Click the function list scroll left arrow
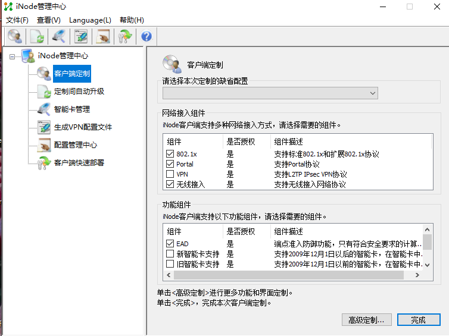 [169, 275]
